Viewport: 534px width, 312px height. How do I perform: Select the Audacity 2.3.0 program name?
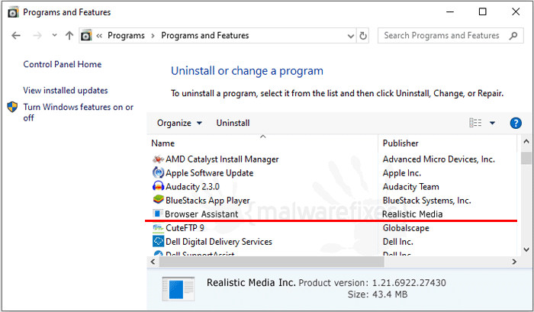pyautogui.click(x=192, y=187)
